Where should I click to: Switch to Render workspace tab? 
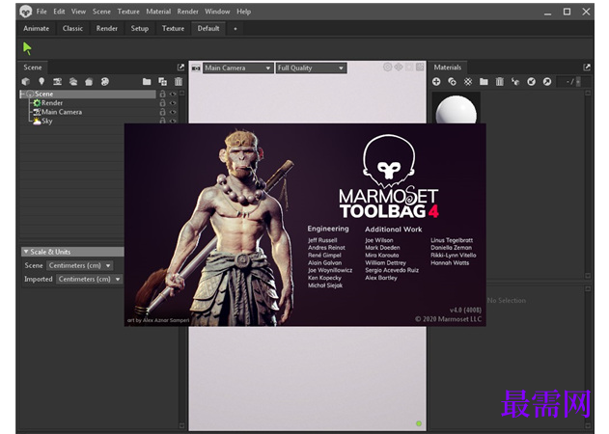tap(107, 28)
